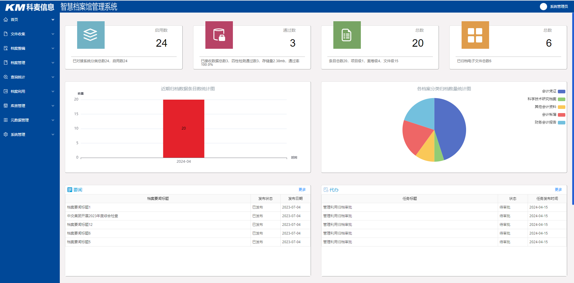Expand the 查询统计 menu chevron
The width and height of the screenshot is (574, 283).
point(53,77)
